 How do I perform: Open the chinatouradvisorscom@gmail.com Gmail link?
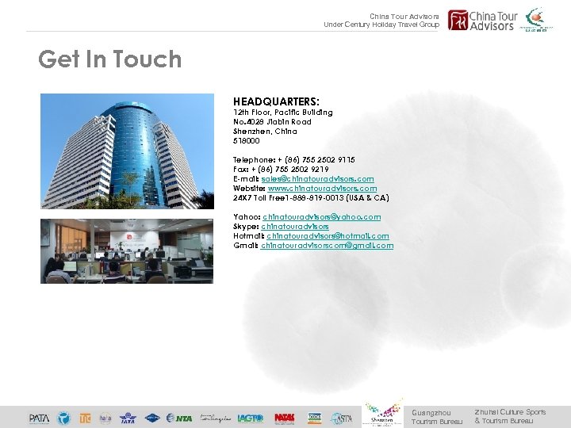click(x=327, y=245)
